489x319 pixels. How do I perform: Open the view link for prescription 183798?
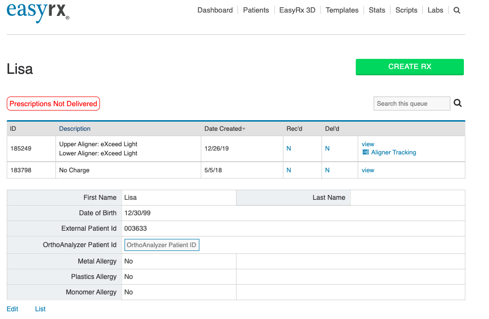tap(368, 170)
